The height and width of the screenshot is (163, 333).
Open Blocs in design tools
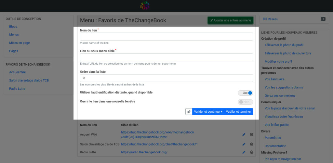click(13, 27)
